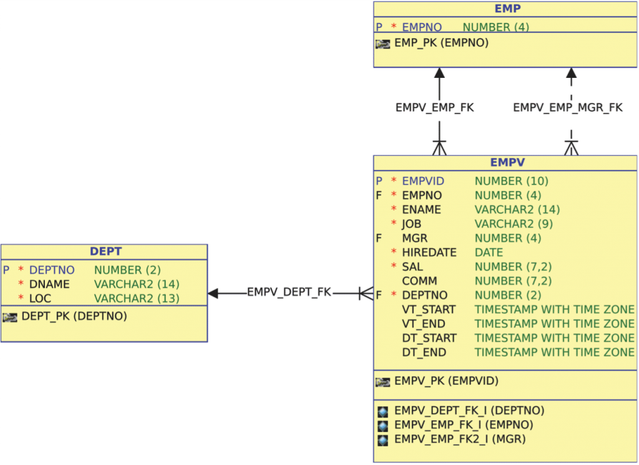Click the key icon beside DEPT_PK
Image resolution: width=639 pixels, height=465 pixels.
(x=11, y=317)
